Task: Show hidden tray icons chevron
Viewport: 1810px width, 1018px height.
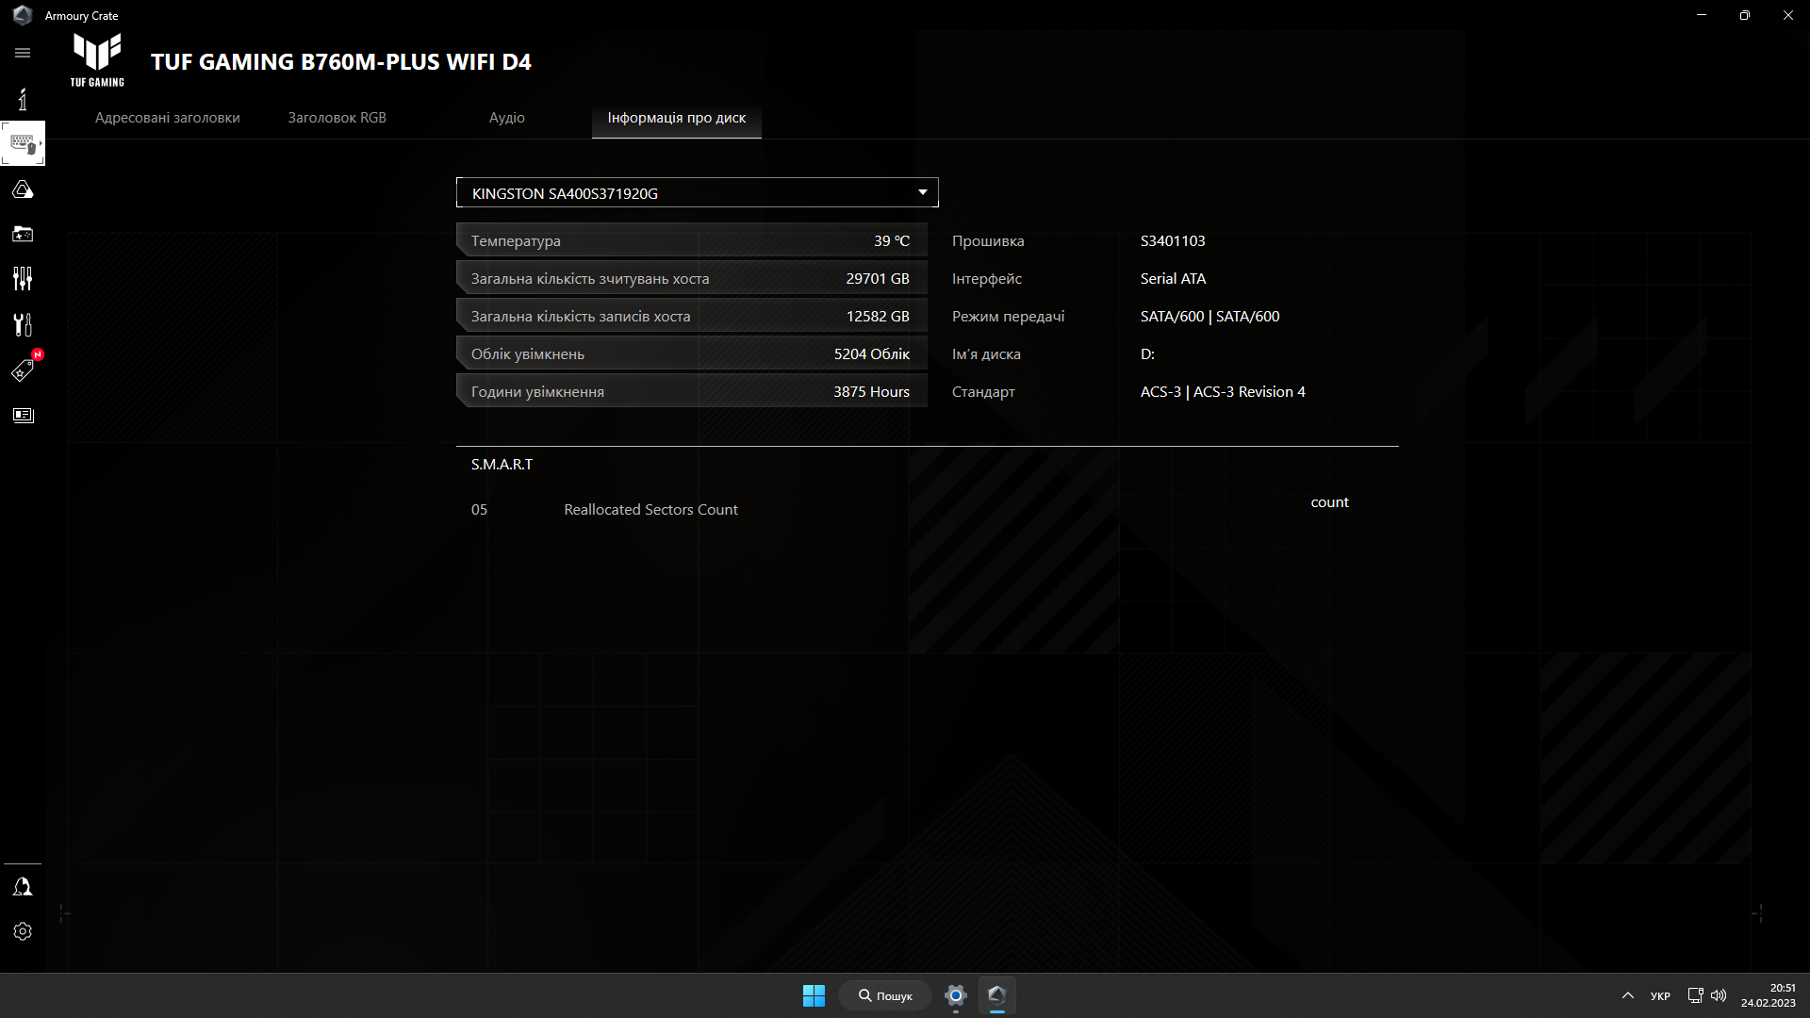Action: 1627,995
